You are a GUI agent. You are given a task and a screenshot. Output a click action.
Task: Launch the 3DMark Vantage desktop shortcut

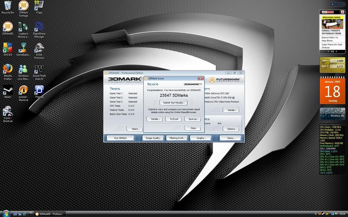pyautogui.click(x=23, y=9)
